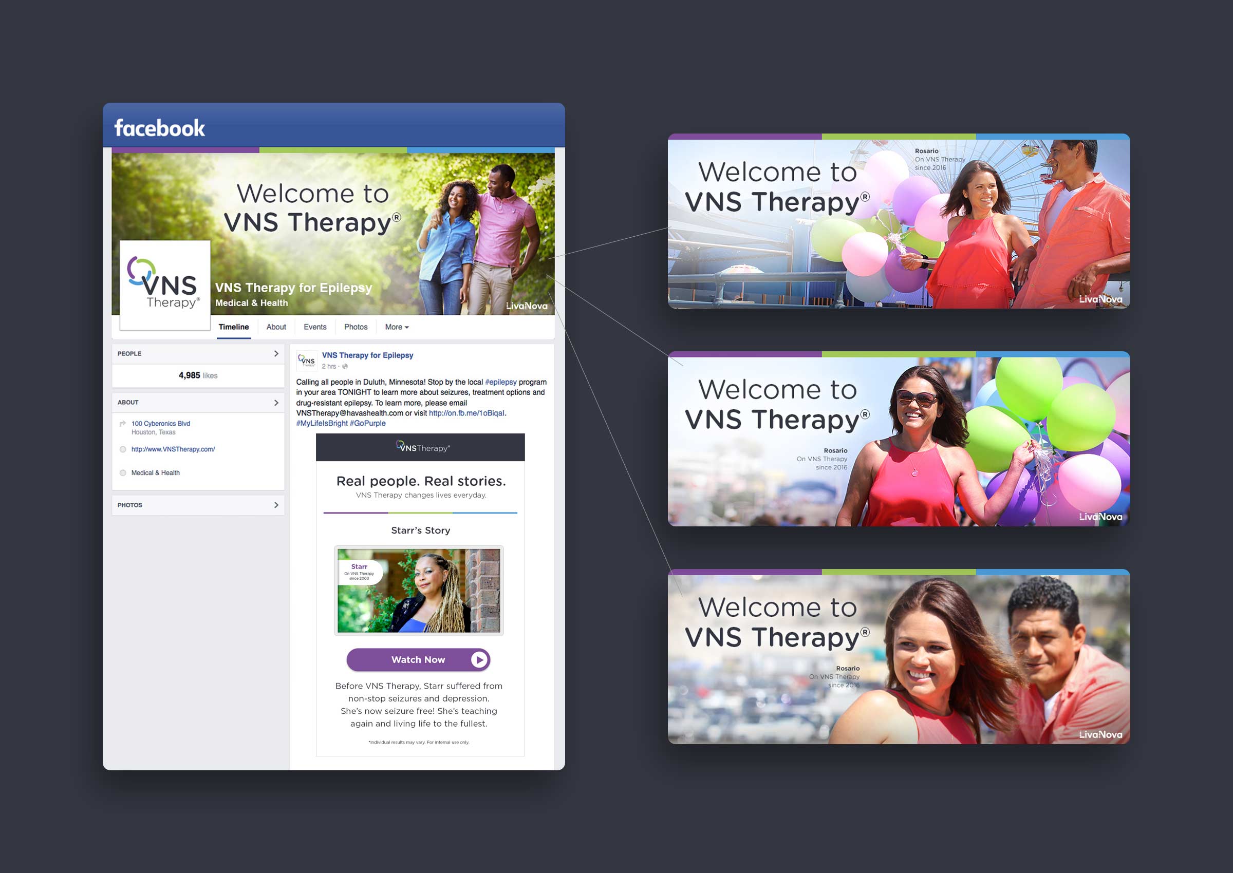This screenshot has height=873, width=1233.
Task: Click the Medical & Health category in About
Action: [155, 473]
